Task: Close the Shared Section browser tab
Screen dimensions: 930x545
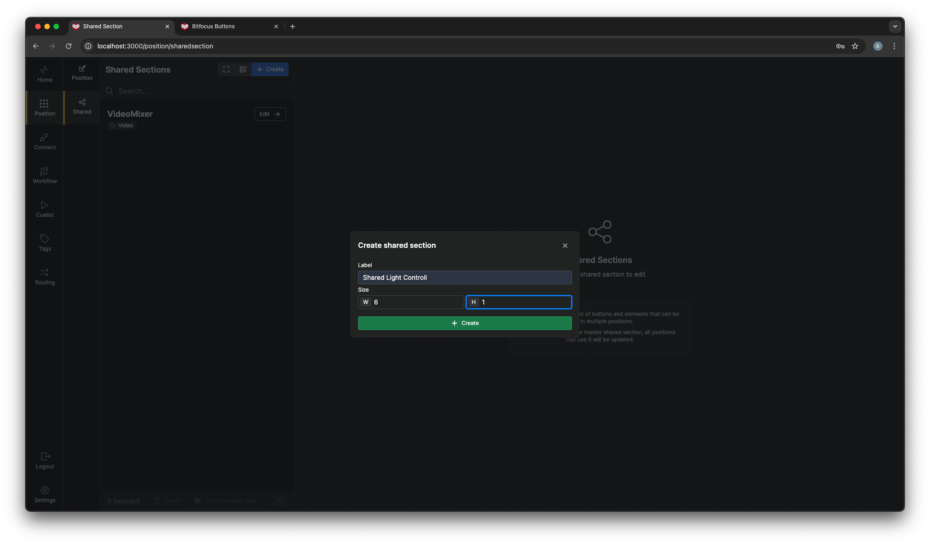Action: 167,26
